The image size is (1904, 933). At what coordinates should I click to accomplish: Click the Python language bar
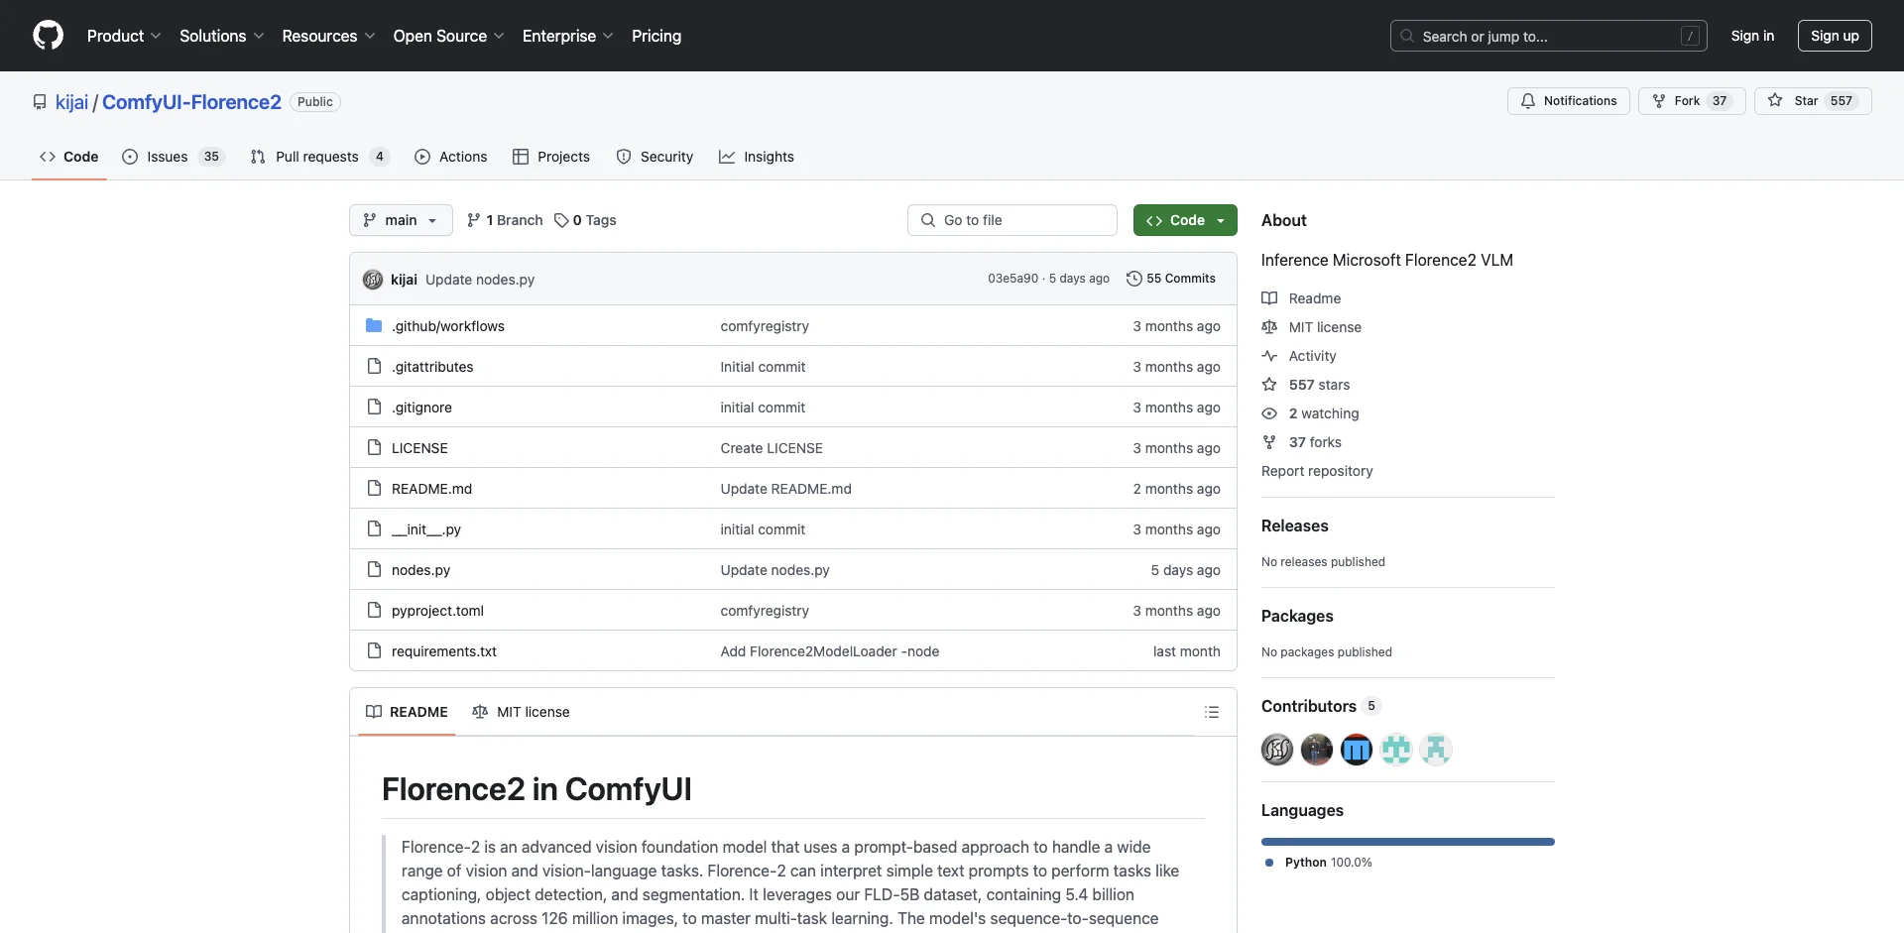[1408, 842]
